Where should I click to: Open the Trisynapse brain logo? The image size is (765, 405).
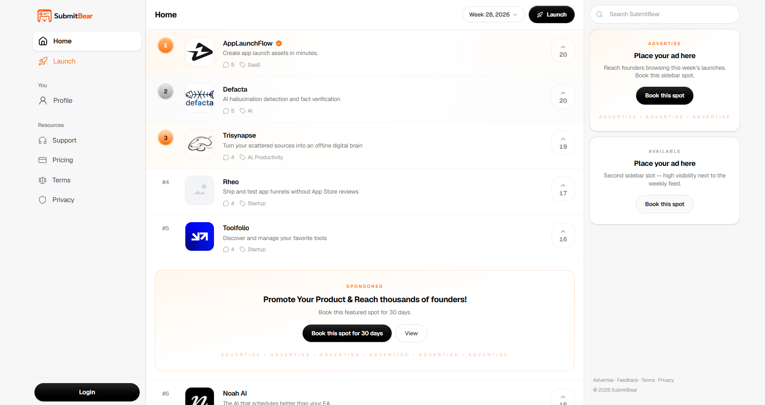pyautogui.click(x=200, y=144)
